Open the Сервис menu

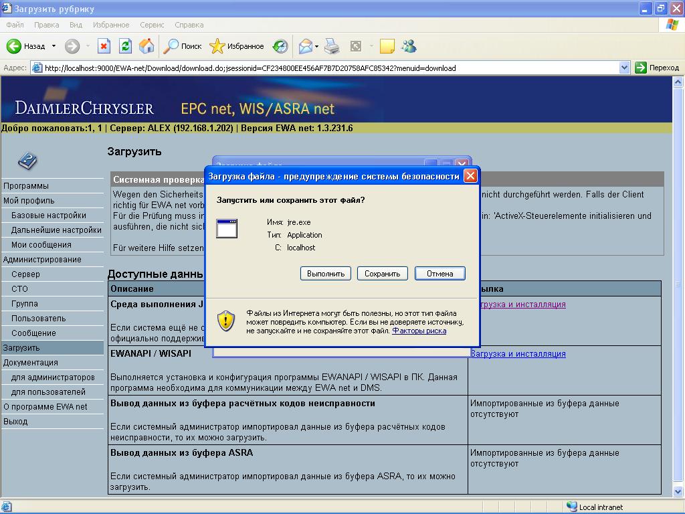click(152, 25)
